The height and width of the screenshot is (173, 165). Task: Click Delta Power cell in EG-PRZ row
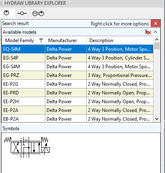[66, 75]
